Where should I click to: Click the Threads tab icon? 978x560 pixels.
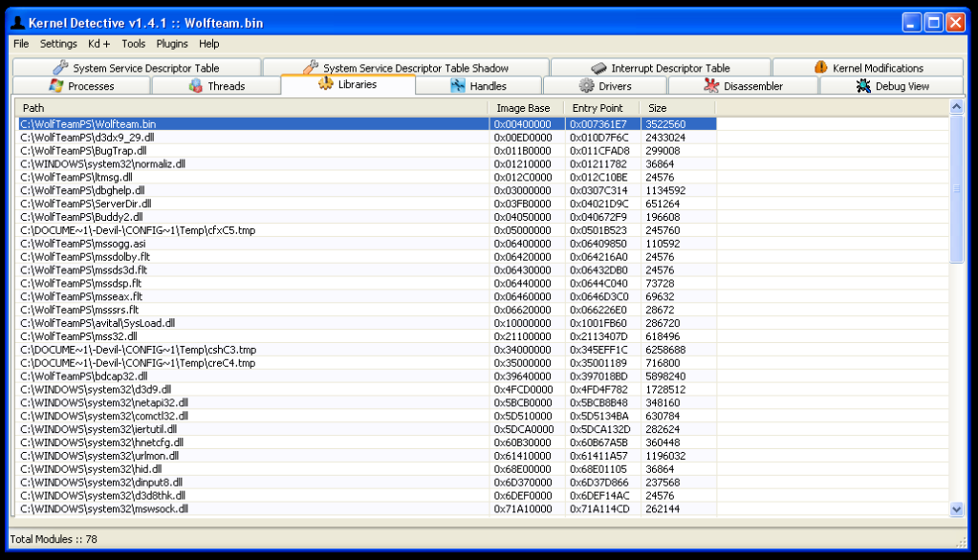195,86
